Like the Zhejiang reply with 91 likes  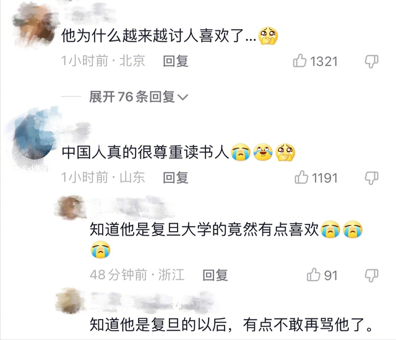click(x=314, y=274)
